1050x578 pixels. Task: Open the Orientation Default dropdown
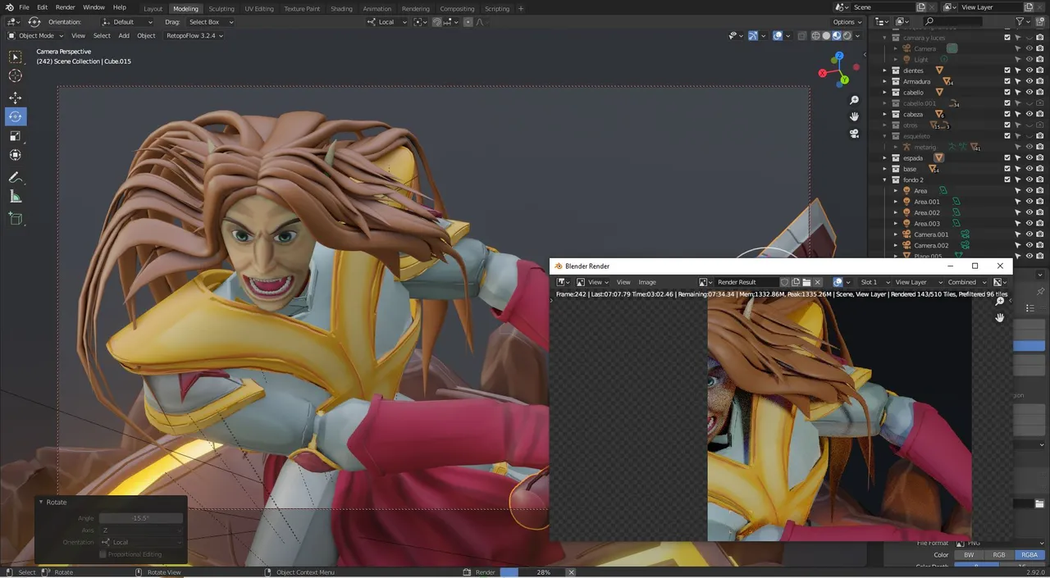(126, 22)
